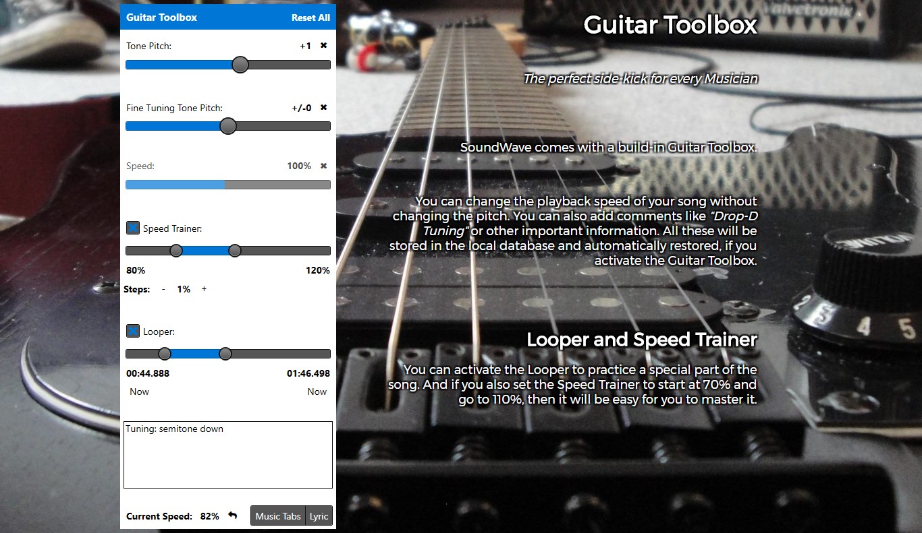Screen dimensions: 922x533
Task: Click the loop end time 01:46.498
Action: click(x=308, y=373)
